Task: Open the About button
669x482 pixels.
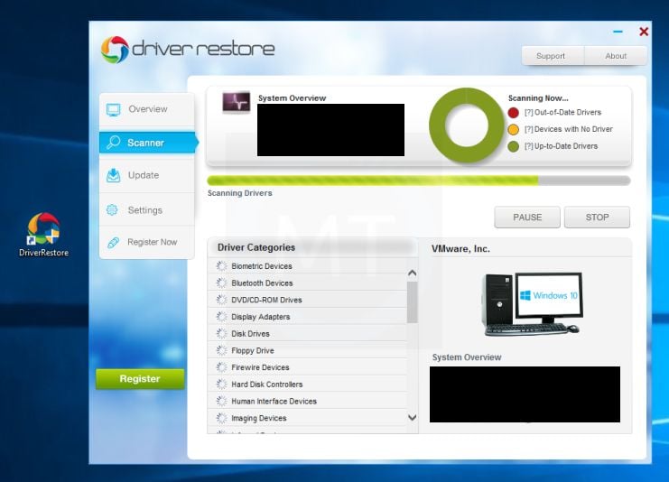Action: coord(616,56)
